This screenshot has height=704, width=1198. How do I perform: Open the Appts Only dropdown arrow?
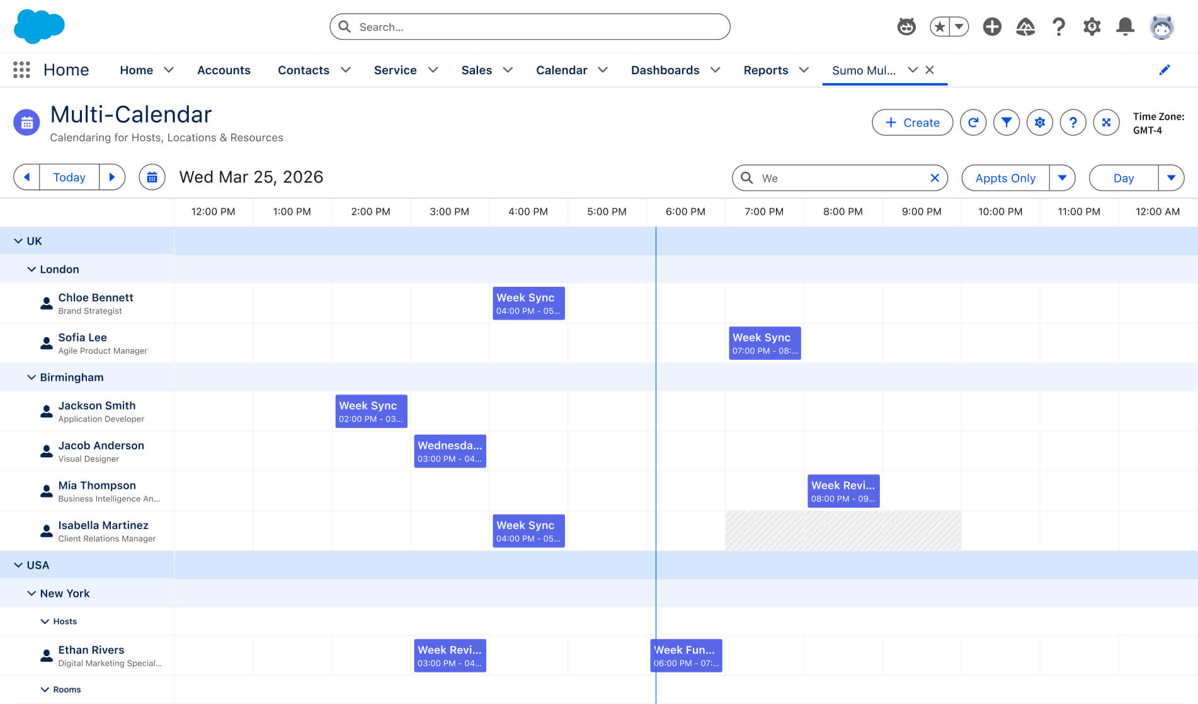coord(1062,178)
